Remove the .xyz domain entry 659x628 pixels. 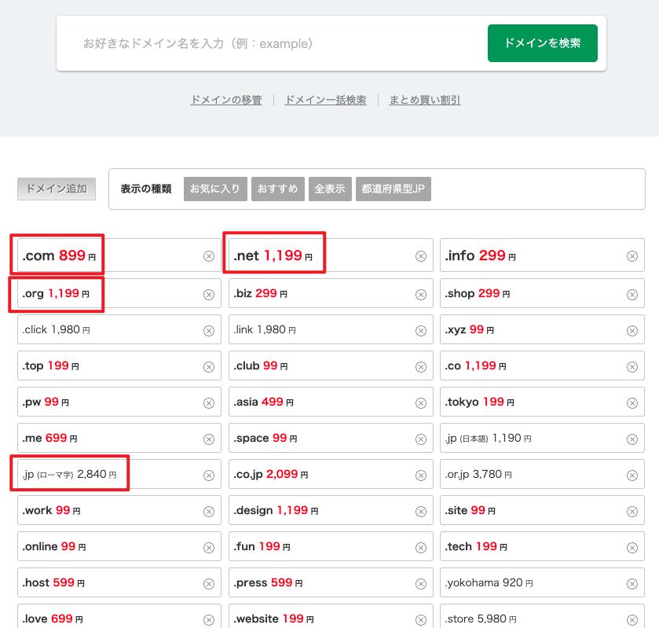(x=632, y=329)
